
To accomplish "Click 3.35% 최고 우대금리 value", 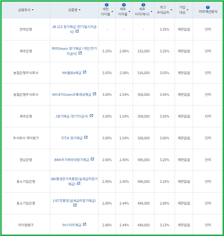I will coord(164,29).
